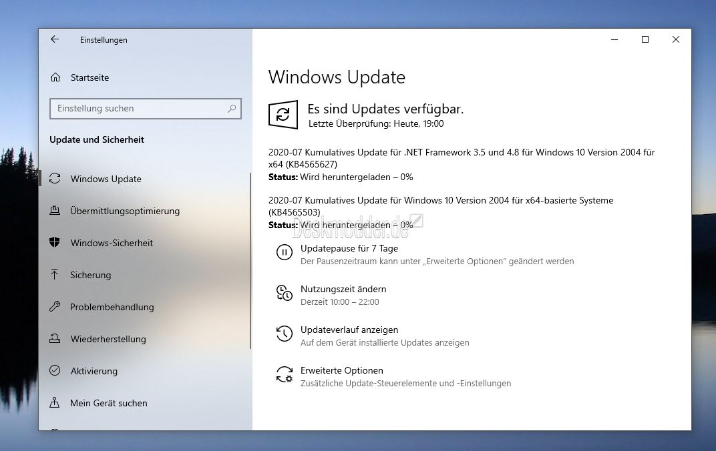Screen dimensions: 716x451
Task: Go to Aktivierung page
Action: [94, 371]
